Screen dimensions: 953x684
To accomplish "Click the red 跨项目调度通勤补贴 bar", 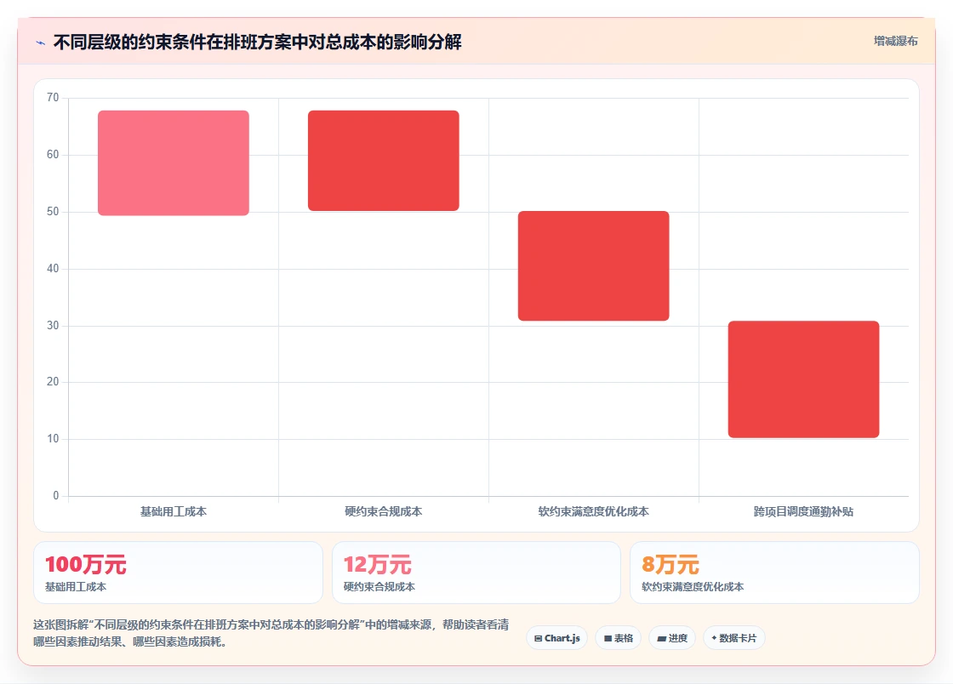I will 803,379.
